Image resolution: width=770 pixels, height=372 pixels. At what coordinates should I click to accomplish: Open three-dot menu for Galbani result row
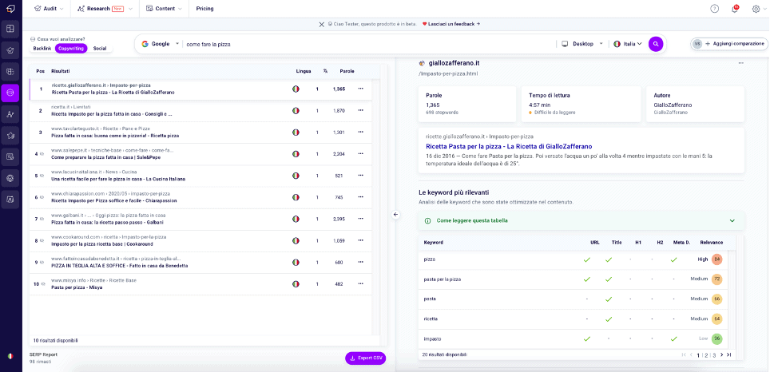click(x=361, y=219)
